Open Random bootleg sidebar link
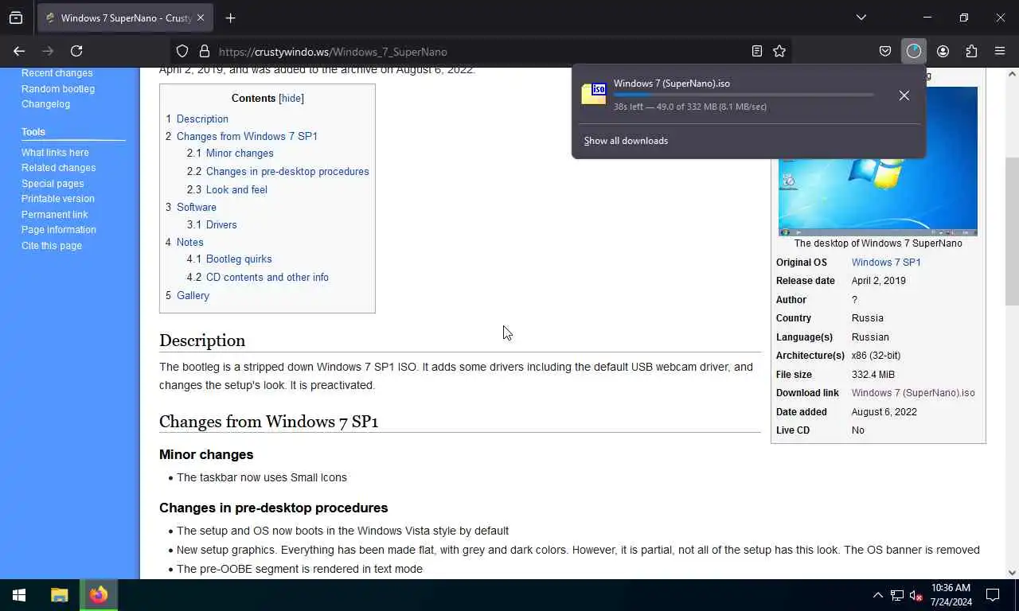The width and height of the screenshot is (1019, 611). pyautogui.click(x=58, y=88)
